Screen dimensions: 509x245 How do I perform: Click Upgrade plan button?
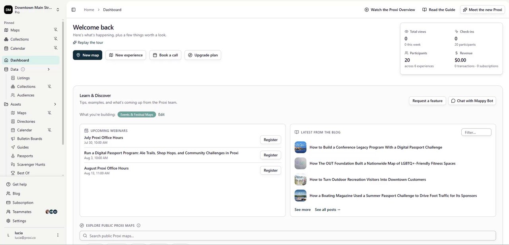point(203,55)
